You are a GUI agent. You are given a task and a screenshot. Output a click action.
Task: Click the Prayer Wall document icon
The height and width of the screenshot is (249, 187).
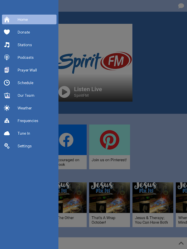(x=7, y=70)
